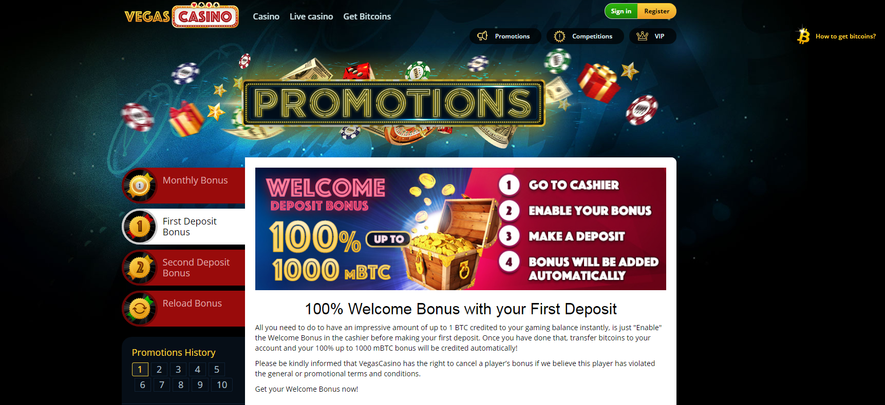The image size is (885, 405).
Task: Click the Bitcoin coin icon
Action: pos(803,35)
